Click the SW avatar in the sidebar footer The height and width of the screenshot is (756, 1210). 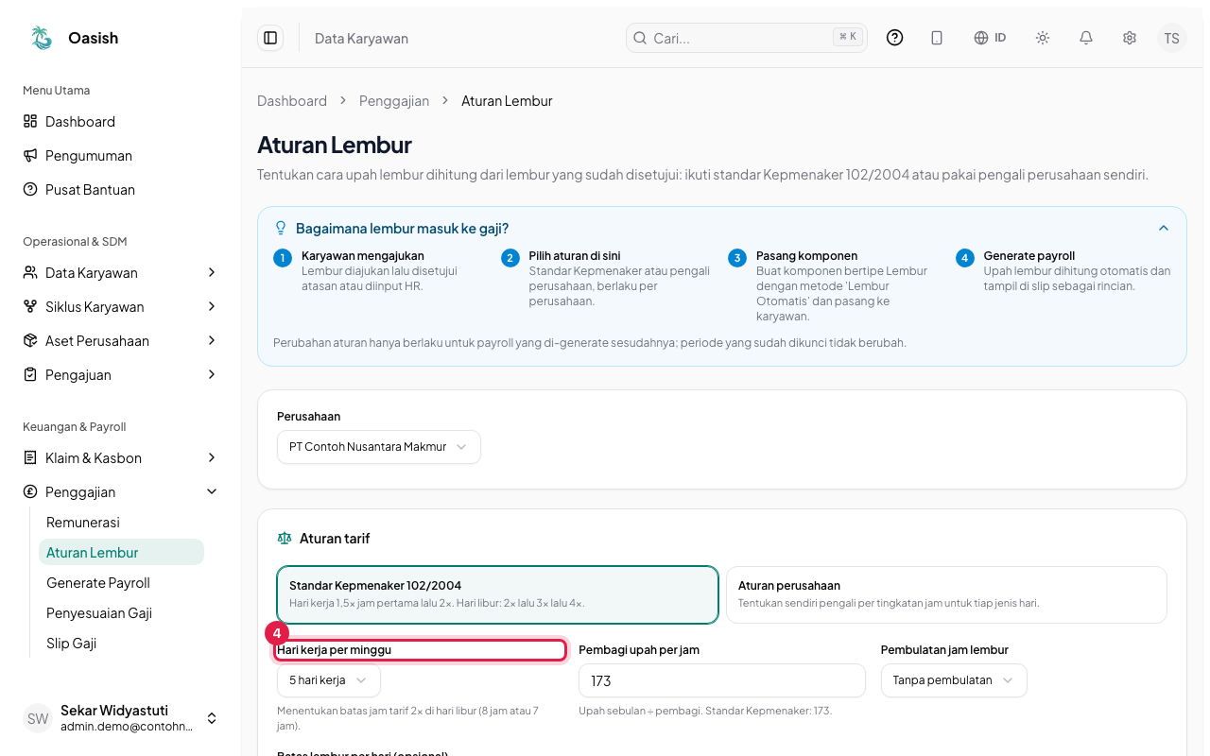coord(38,718)
